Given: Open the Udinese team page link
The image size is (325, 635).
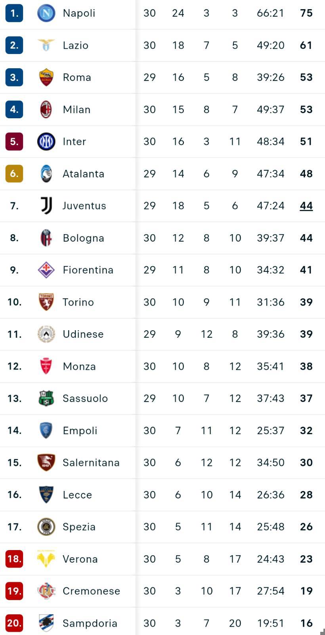Looking at the screenshot, I should coord(83,334).
